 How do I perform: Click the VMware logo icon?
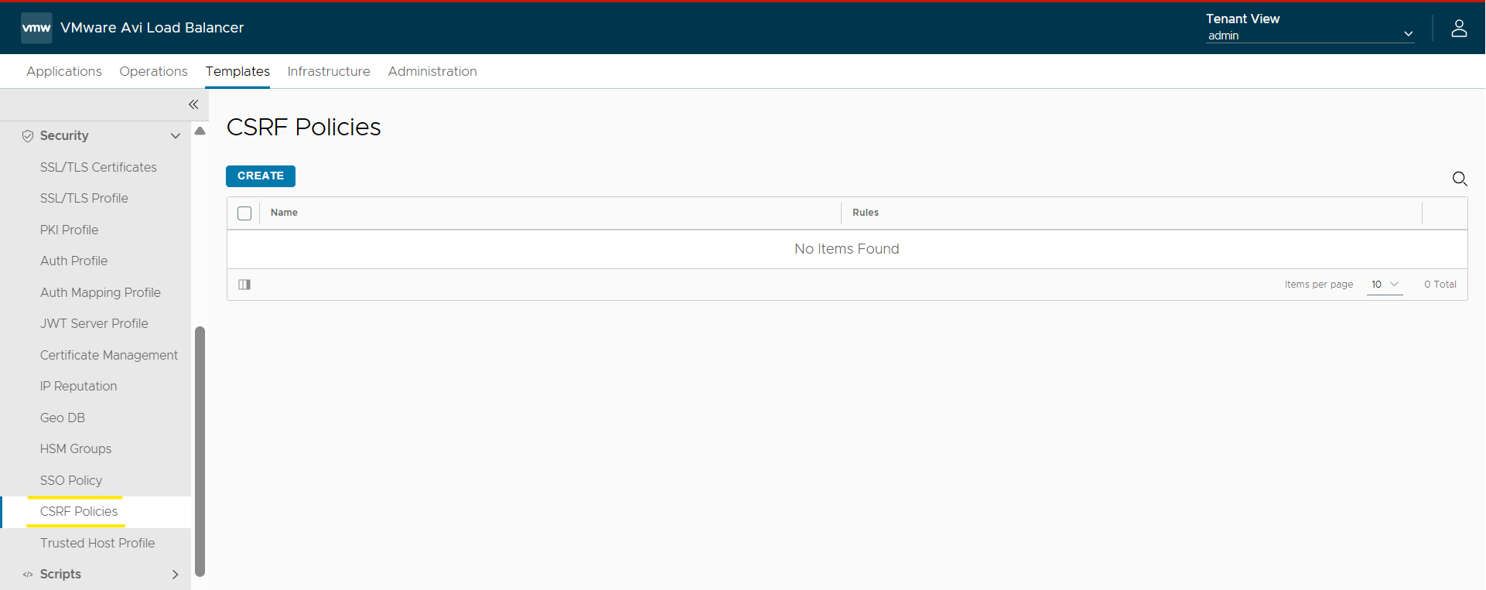[36, 28]
